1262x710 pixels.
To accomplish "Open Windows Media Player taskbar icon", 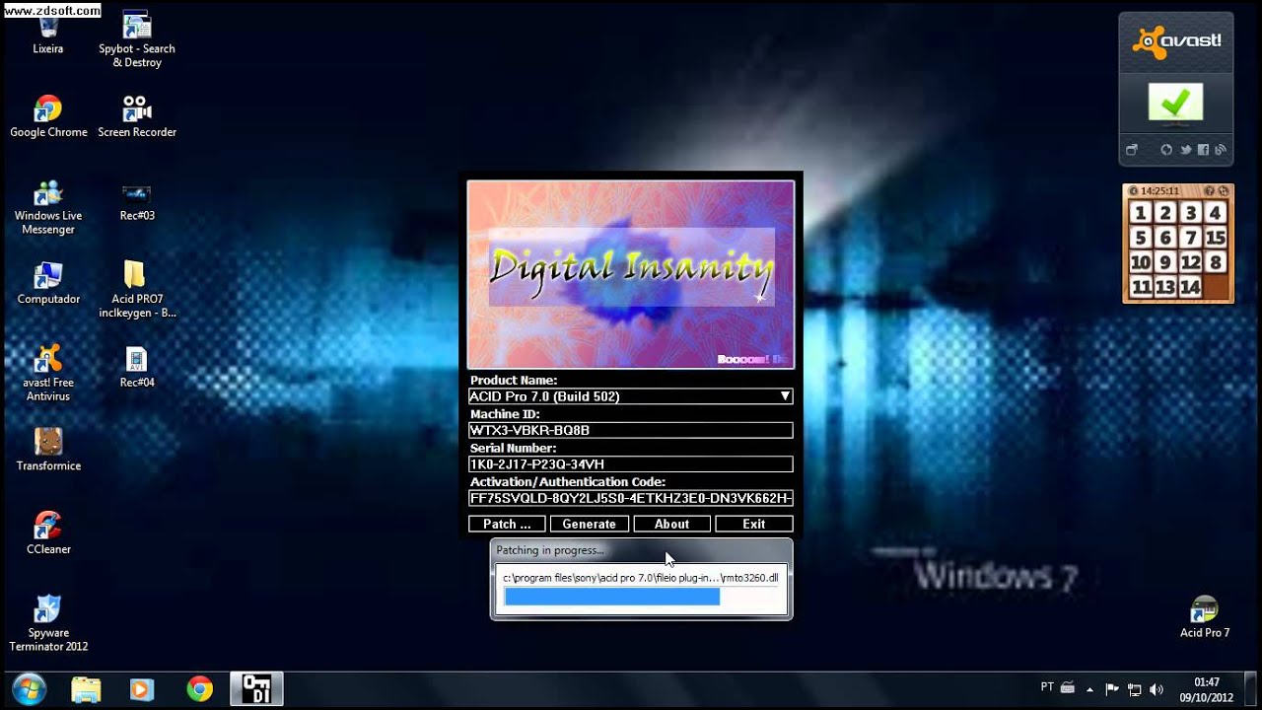I will tap(142, 688).
